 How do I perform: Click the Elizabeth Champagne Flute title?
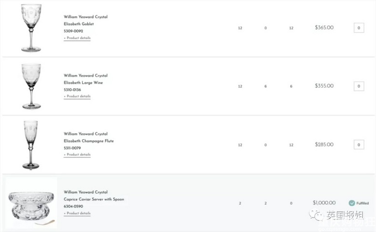click(89, 141)
